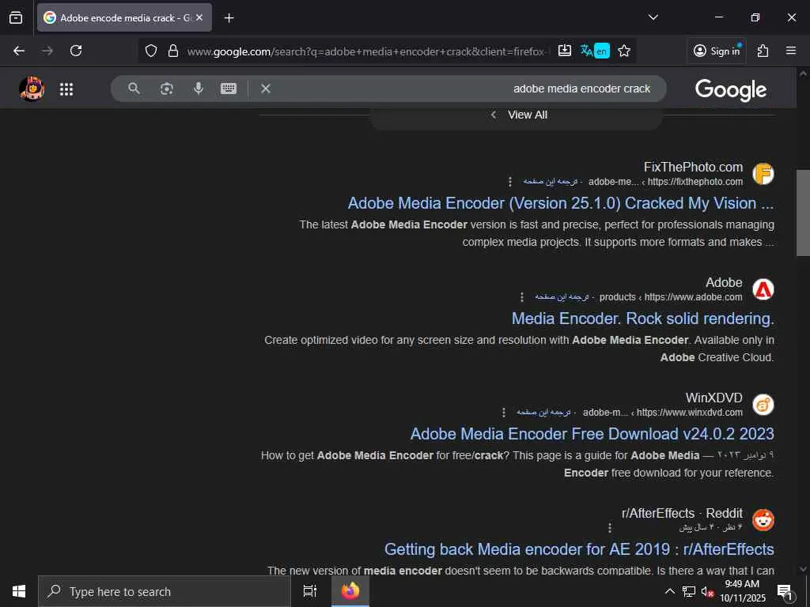Click the FixThePhoto.com site name
The width and height of the screenshot is (810, 607).
tap(693, 168)
